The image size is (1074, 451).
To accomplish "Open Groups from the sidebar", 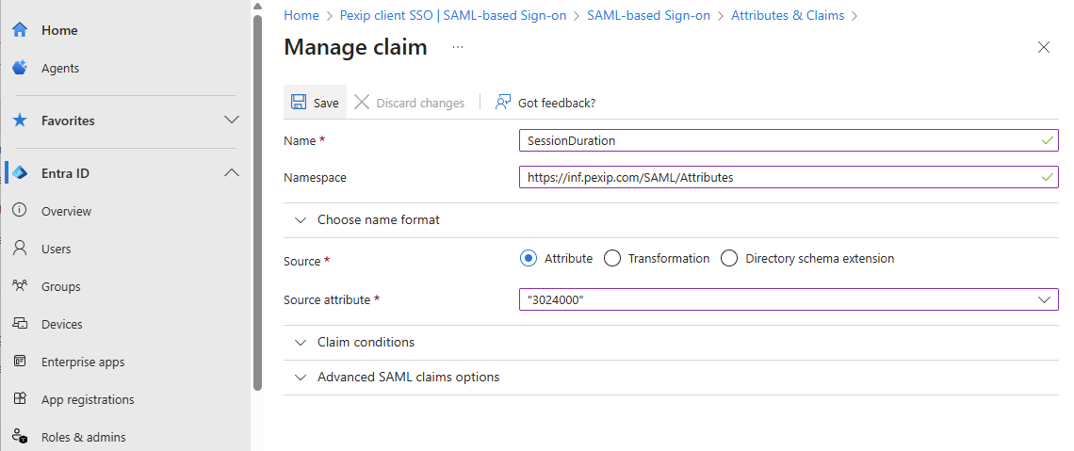I will pyautogui.click(x=60, y=286).
